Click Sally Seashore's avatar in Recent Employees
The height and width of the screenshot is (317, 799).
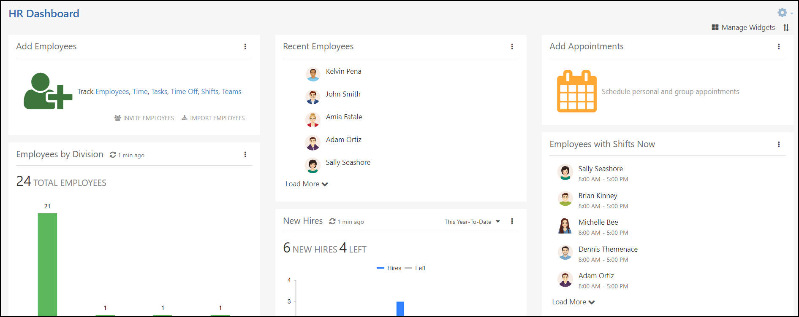tap(313, 165)
